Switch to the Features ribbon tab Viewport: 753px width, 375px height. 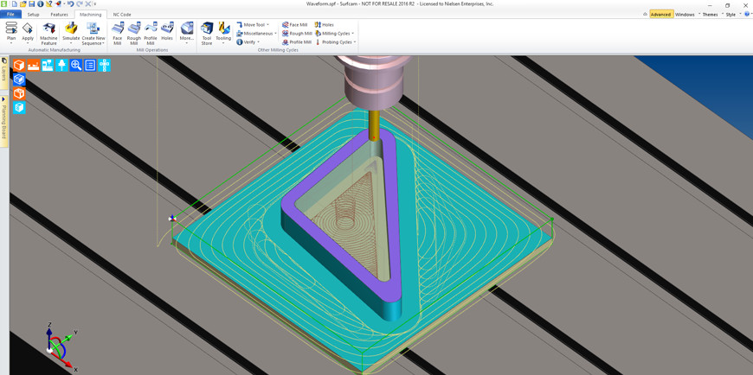[x=59, y=15]
